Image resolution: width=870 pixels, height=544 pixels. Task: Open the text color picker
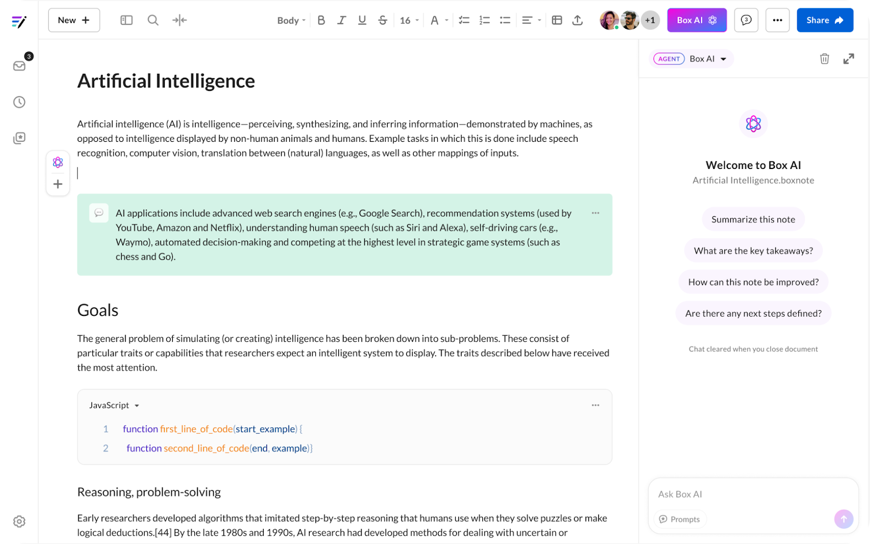click(x=438, y=20)
